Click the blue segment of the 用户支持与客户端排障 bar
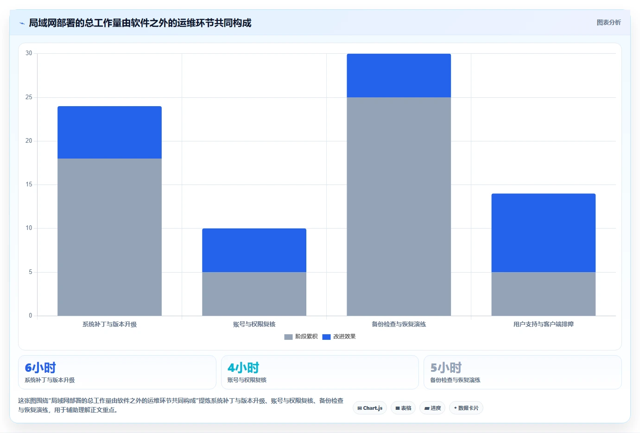Image resolution: width=640 pixels, height=433 pixels. [543, 233]
